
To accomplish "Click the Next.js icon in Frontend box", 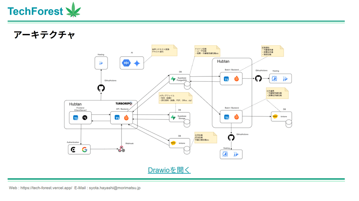I will click(x=85, y=118).
